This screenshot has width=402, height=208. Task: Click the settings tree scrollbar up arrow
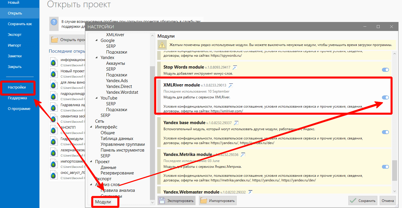pos(153,35)
